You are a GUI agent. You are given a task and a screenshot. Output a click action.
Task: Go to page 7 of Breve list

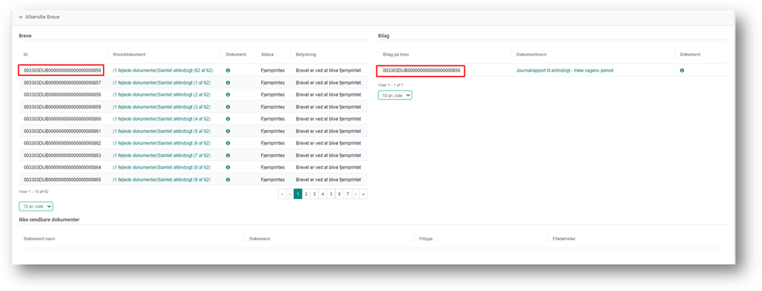coord(347,194)
